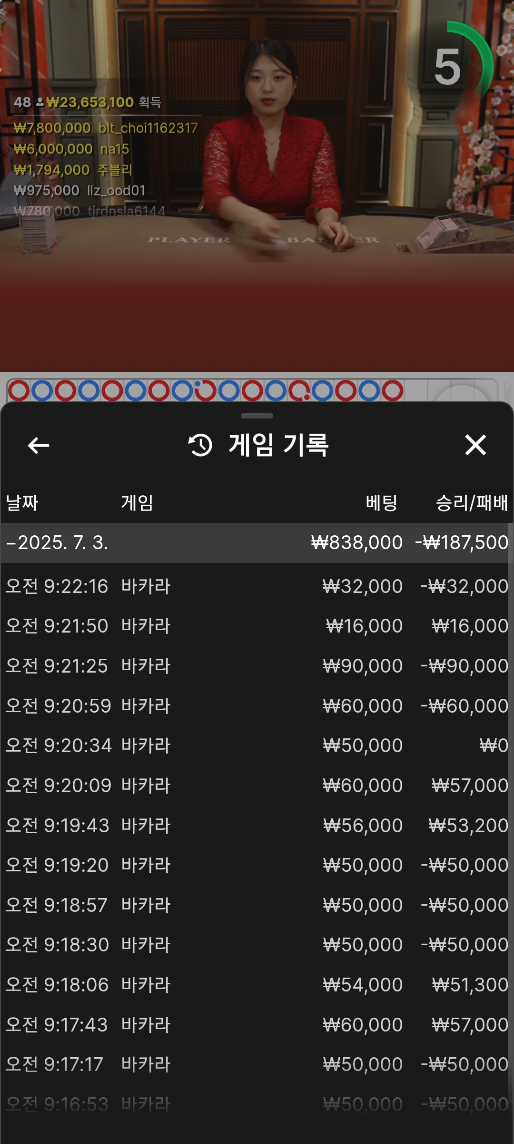This screenshot has height=1144, width=514.
Task: Tap the 주블리 leaderboard entry
Action: (x=73, y=170)
